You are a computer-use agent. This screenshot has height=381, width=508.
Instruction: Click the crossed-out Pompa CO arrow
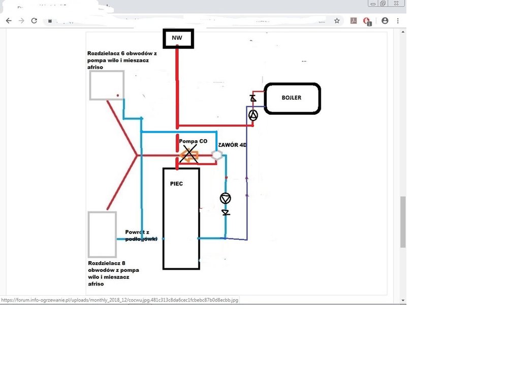click(188, 154)
